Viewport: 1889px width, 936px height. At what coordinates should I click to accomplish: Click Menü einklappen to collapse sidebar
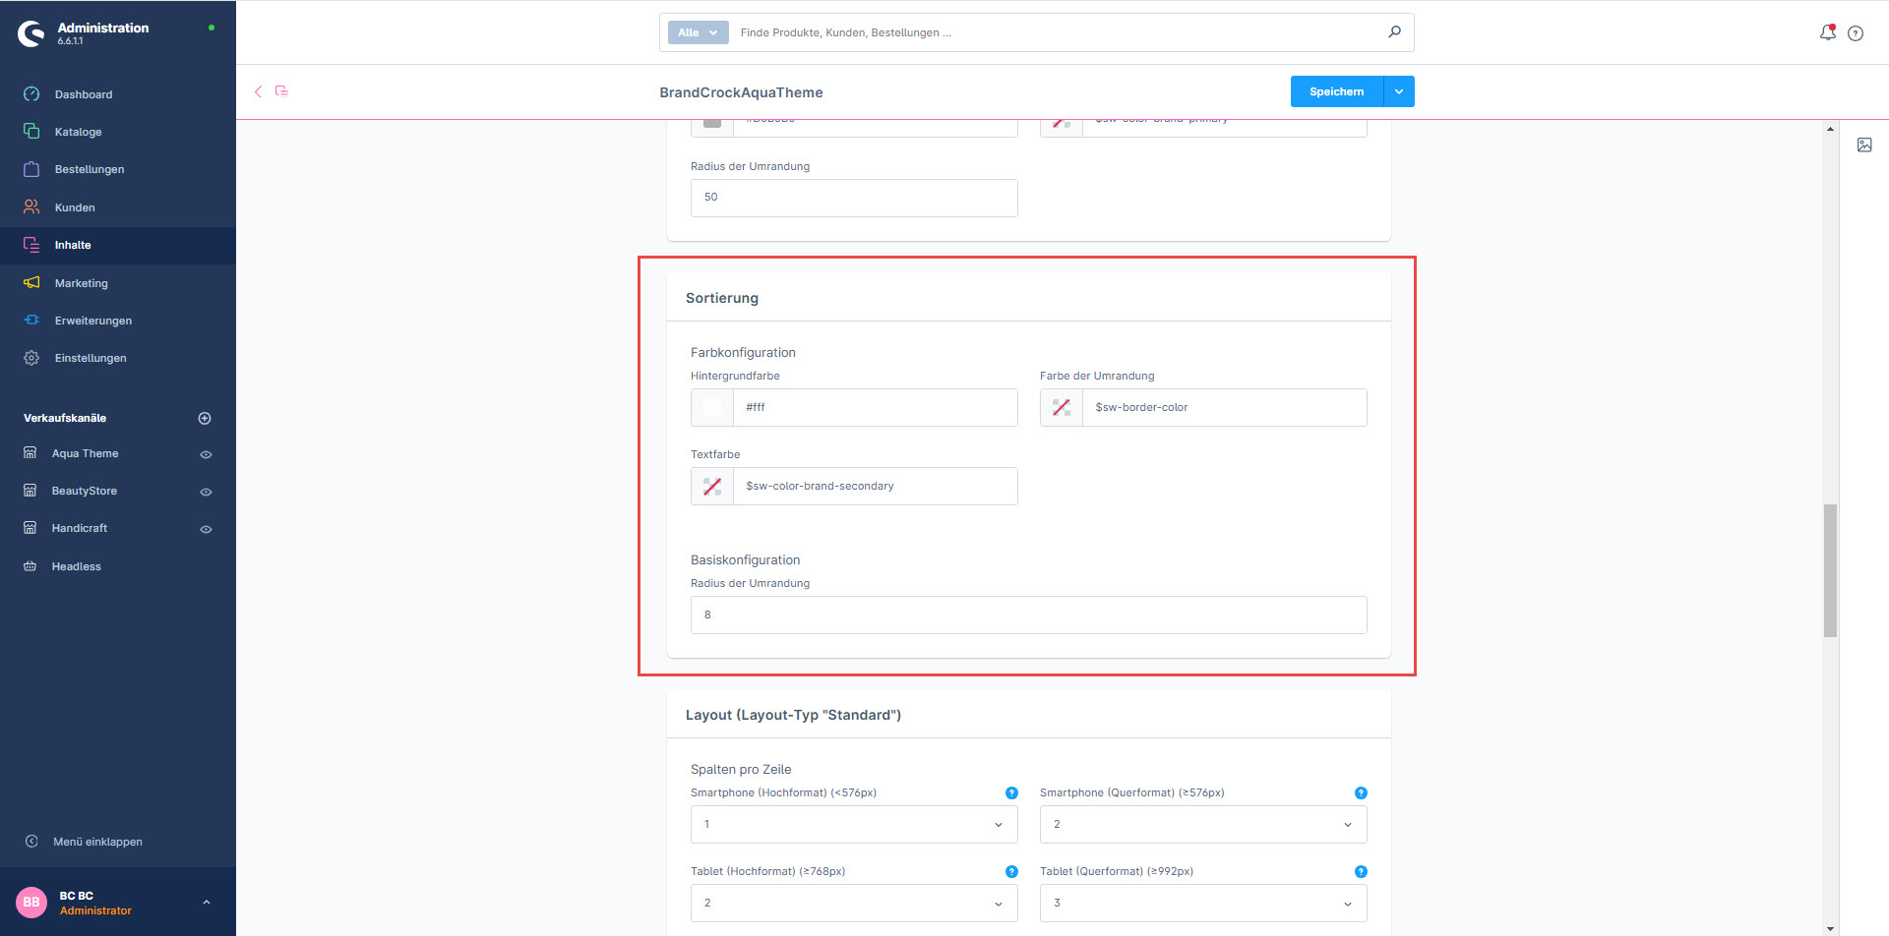click(97, 842)
